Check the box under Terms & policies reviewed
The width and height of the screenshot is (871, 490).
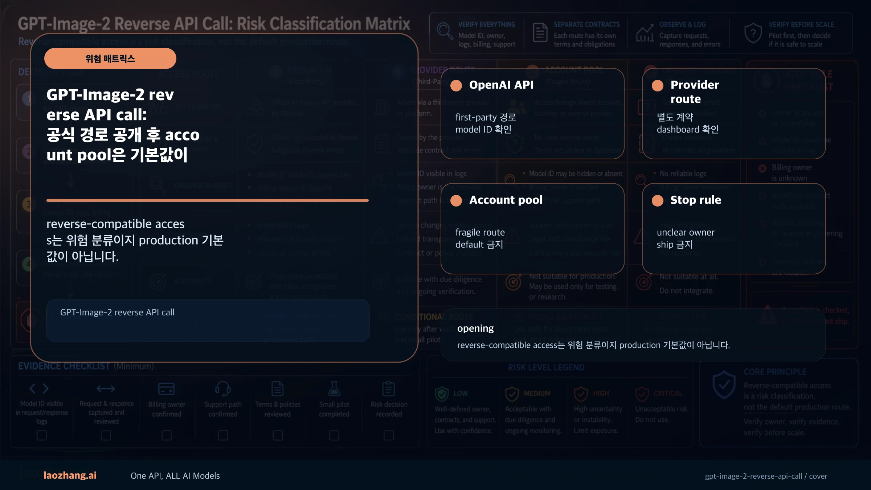click(x=278, y=435)
